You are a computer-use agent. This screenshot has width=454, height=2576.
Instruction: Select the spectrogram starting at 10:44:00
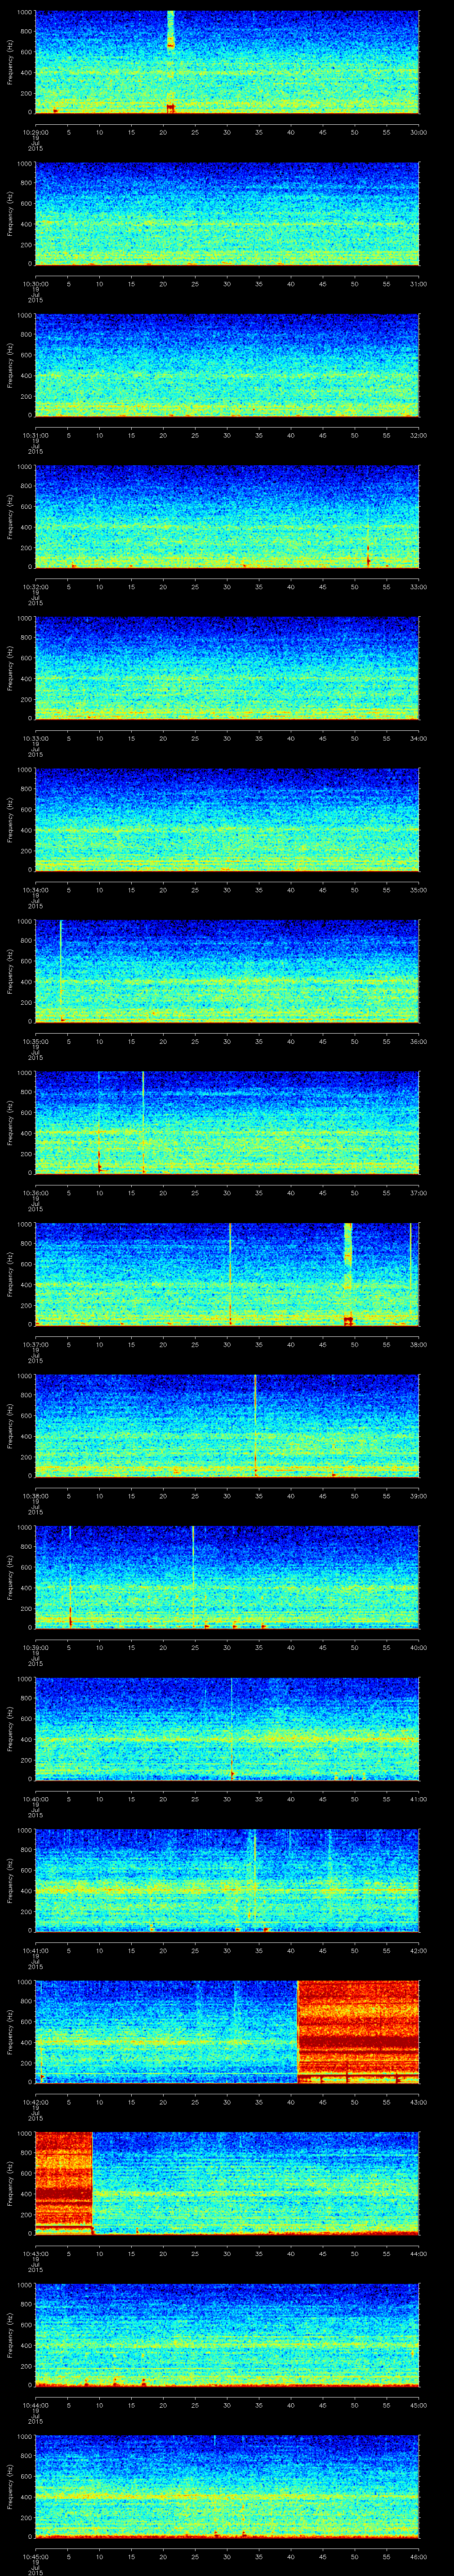pyautogui.click(x=227, y=2335)
